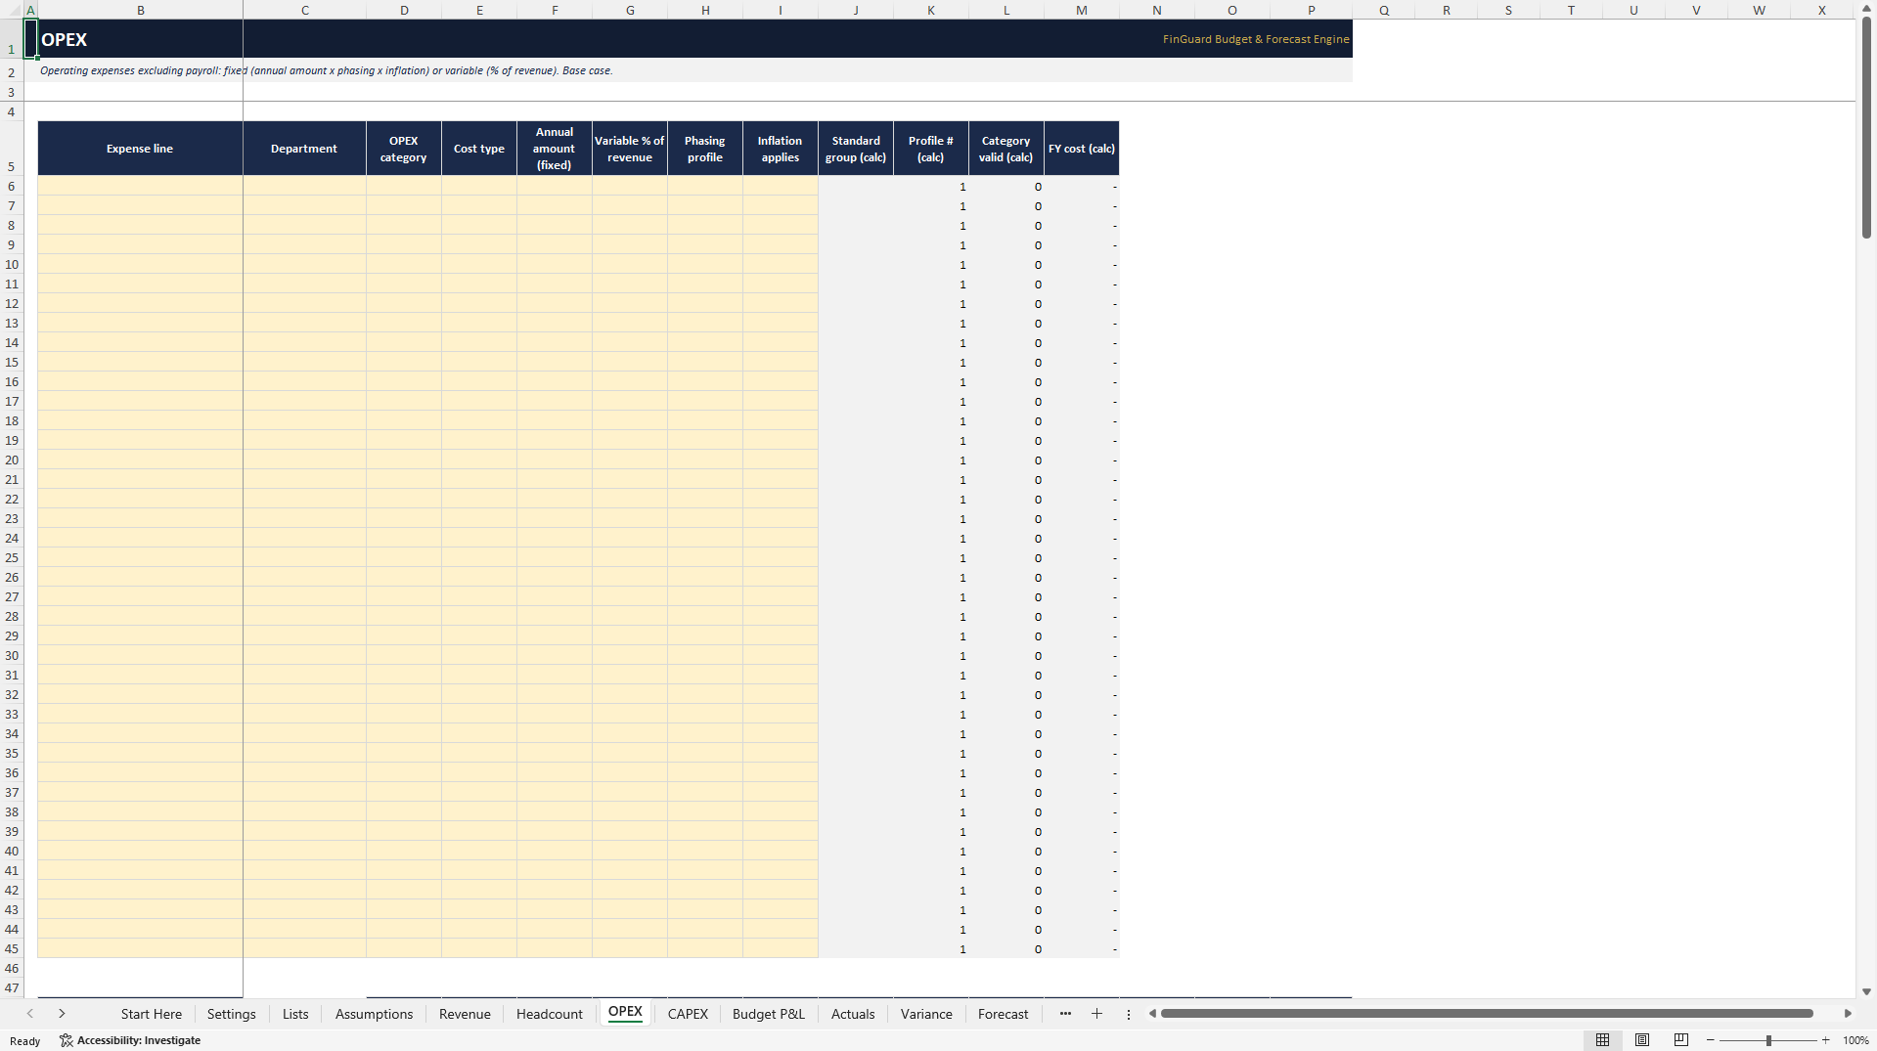Screen dimensions: 1877x1051
Task: Click first Expense line input cell row 6
Action: point(140,186)
